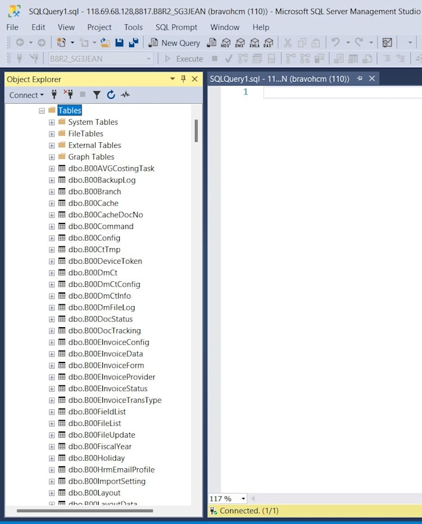Open the Help menu
Viewport: 422px width, 524px height.
pyautogui.click(x=261, y=27)
